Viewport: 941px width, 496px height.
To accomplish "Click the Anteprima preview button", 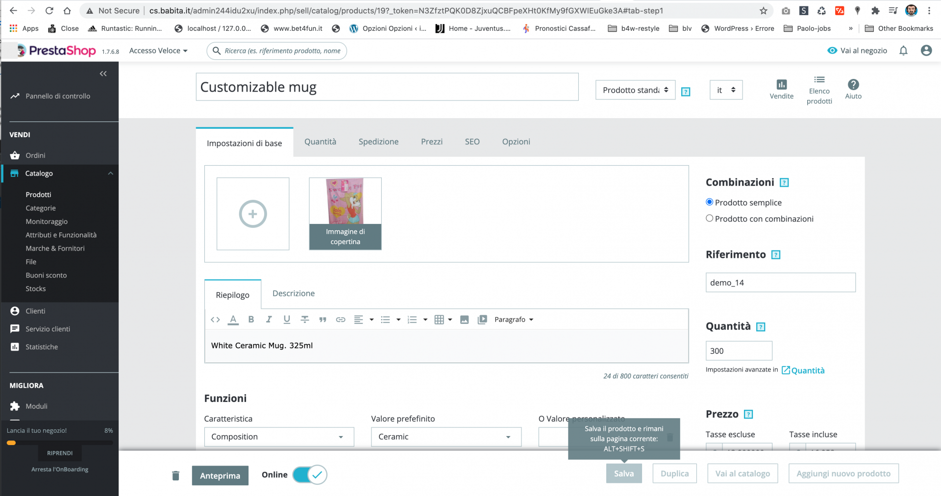I will pyautogui.click(x=220, y=475).
